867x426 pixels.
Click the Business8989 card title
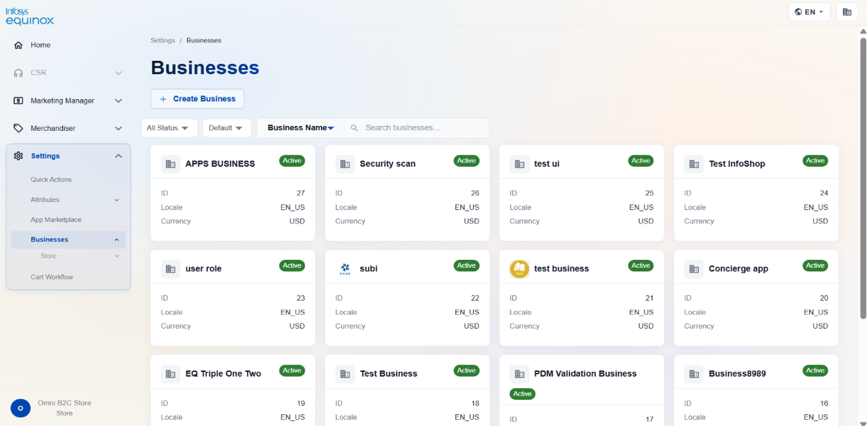[x=737, y=374]
